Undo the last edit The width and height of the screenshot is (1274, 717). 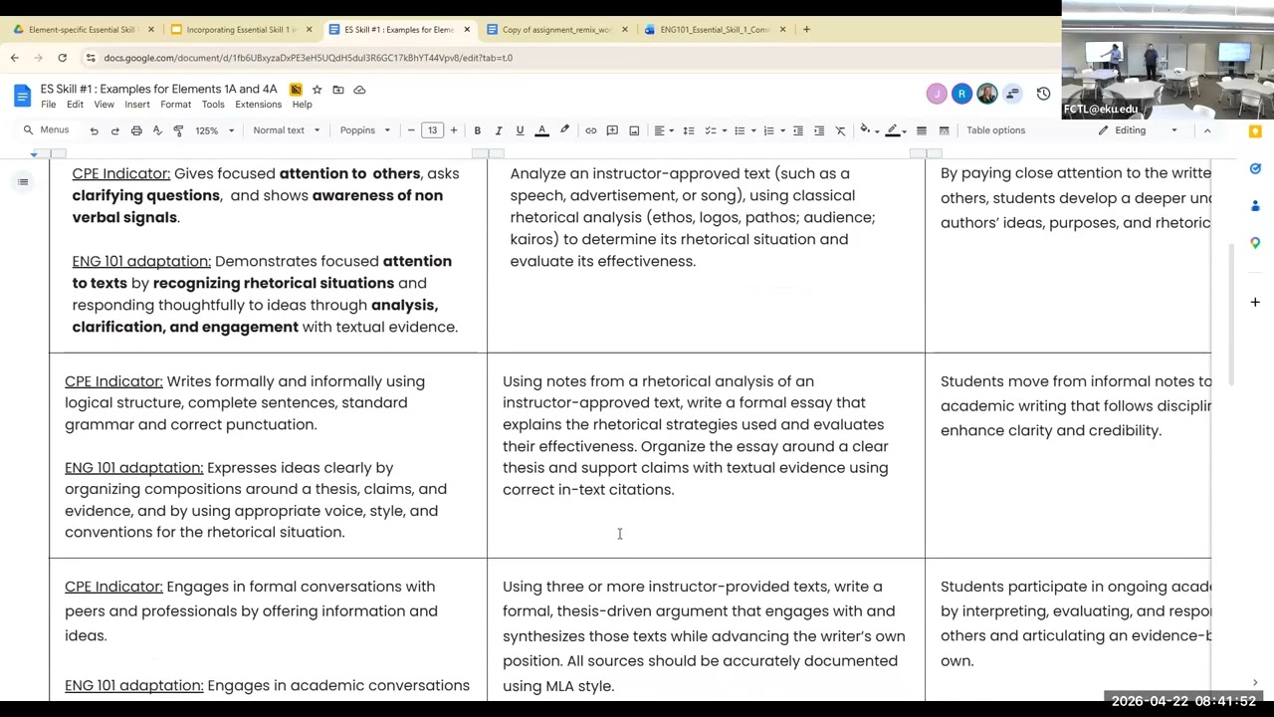(x=94, y=130)
